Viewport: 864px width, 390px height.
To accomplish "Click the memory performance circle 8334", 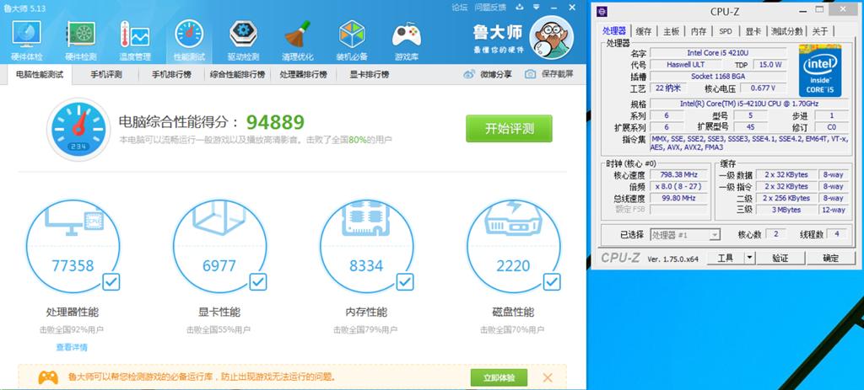I will tap(366, 247).
